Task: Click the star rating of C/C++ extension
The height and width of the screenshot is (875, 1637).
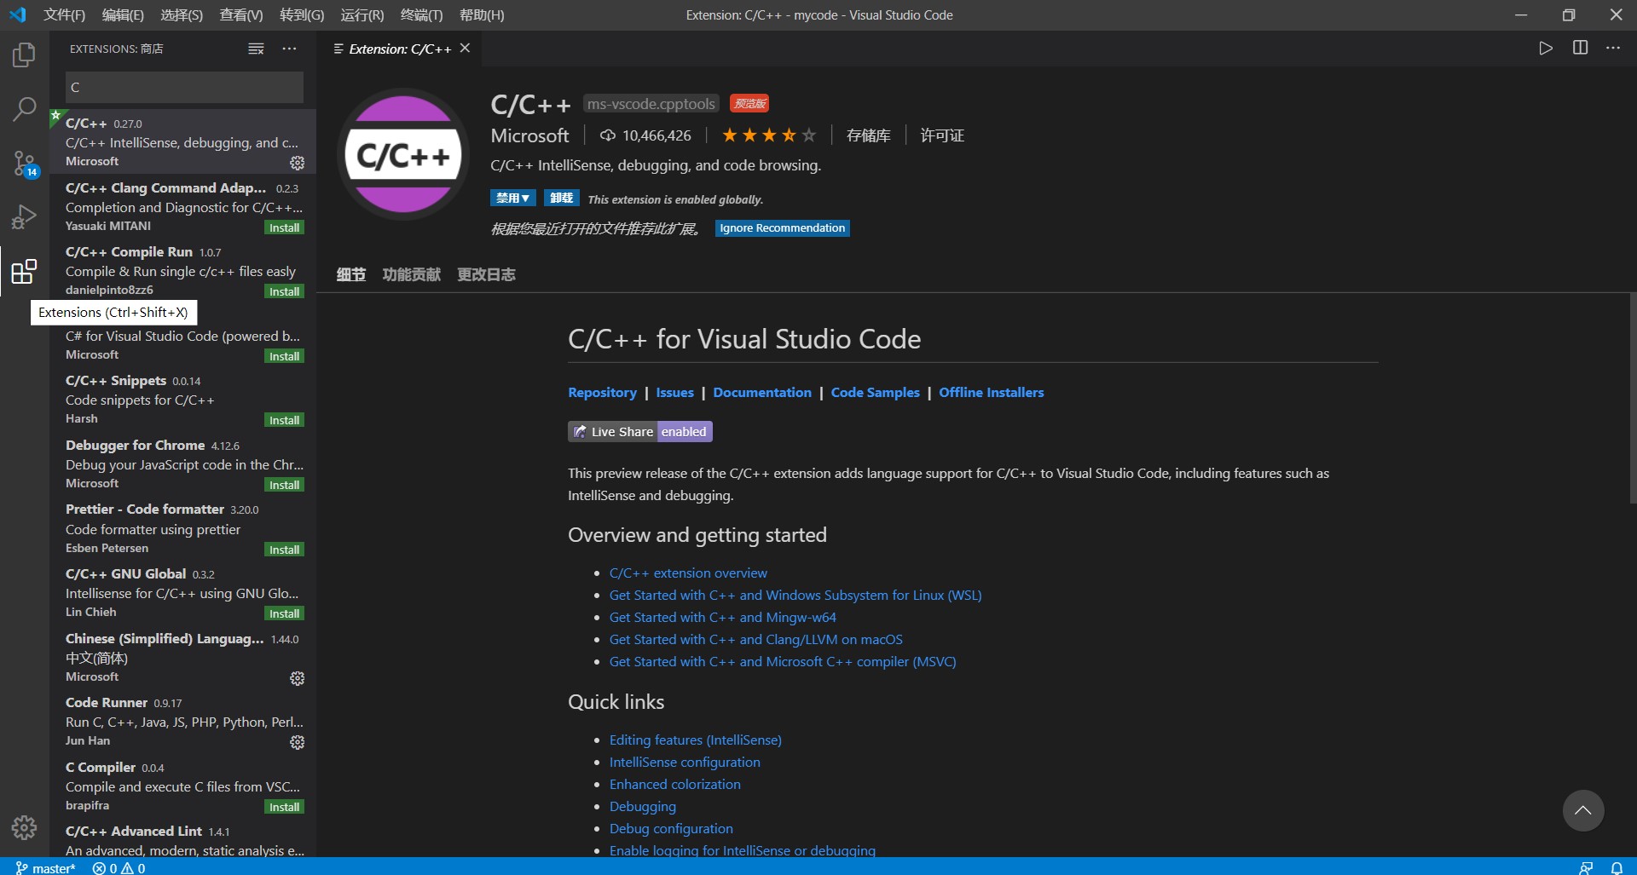Action: [768, 135]
